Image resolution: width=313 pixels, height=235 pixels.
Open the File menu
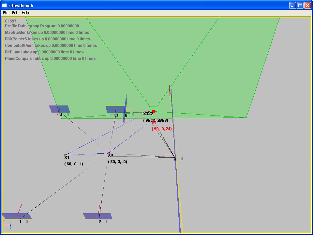pyautogui.click(x=6, y=13)
